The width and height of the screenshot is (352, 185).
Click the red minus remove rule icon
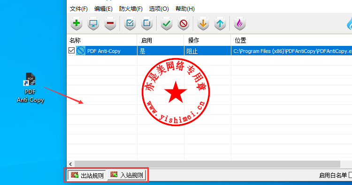[x=110, y=23]
